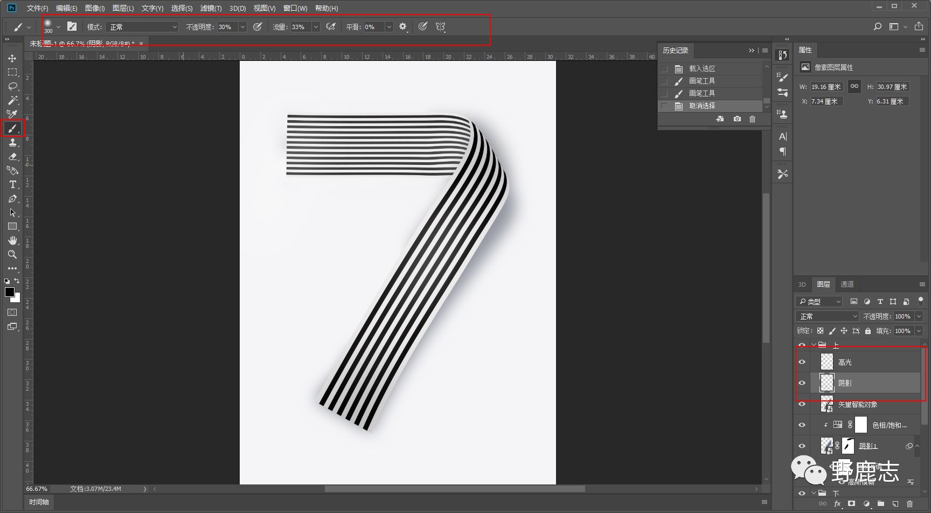Viewport: 931px width, 513px height.
Task: Select the Hand tool
Action: (12, 240)
